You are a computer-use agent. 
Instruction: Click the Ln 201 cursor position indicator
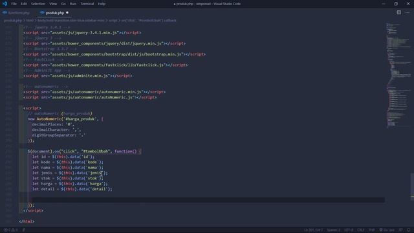313,230
